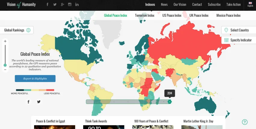
Task: Open the Select Country dropdown
Action: 239,30
